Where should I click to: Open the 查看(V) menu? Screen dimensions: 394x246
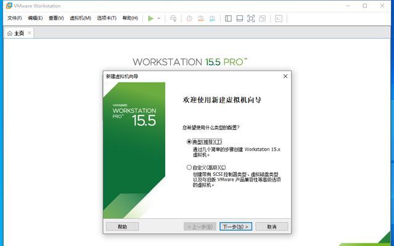point(56,18)
